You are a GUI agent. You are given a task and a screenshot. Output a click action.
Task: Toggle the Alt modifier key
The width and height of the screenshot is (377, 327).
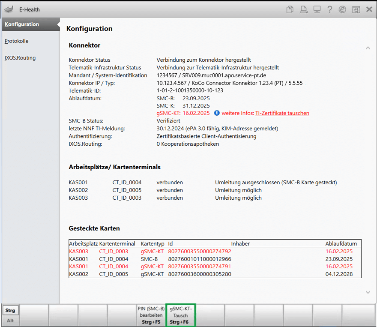[x=10, y=321]
